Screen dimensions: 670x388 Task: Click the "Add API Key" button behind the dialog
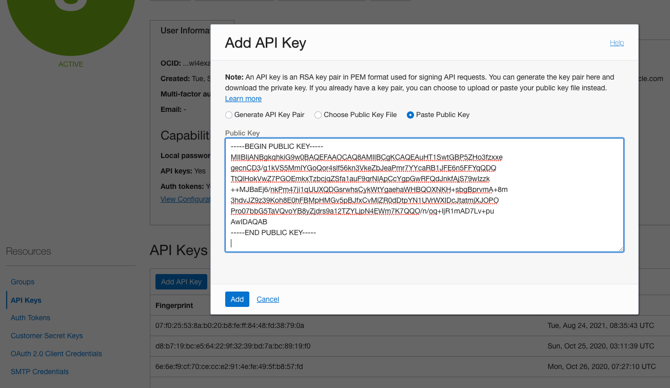[181, 281]
